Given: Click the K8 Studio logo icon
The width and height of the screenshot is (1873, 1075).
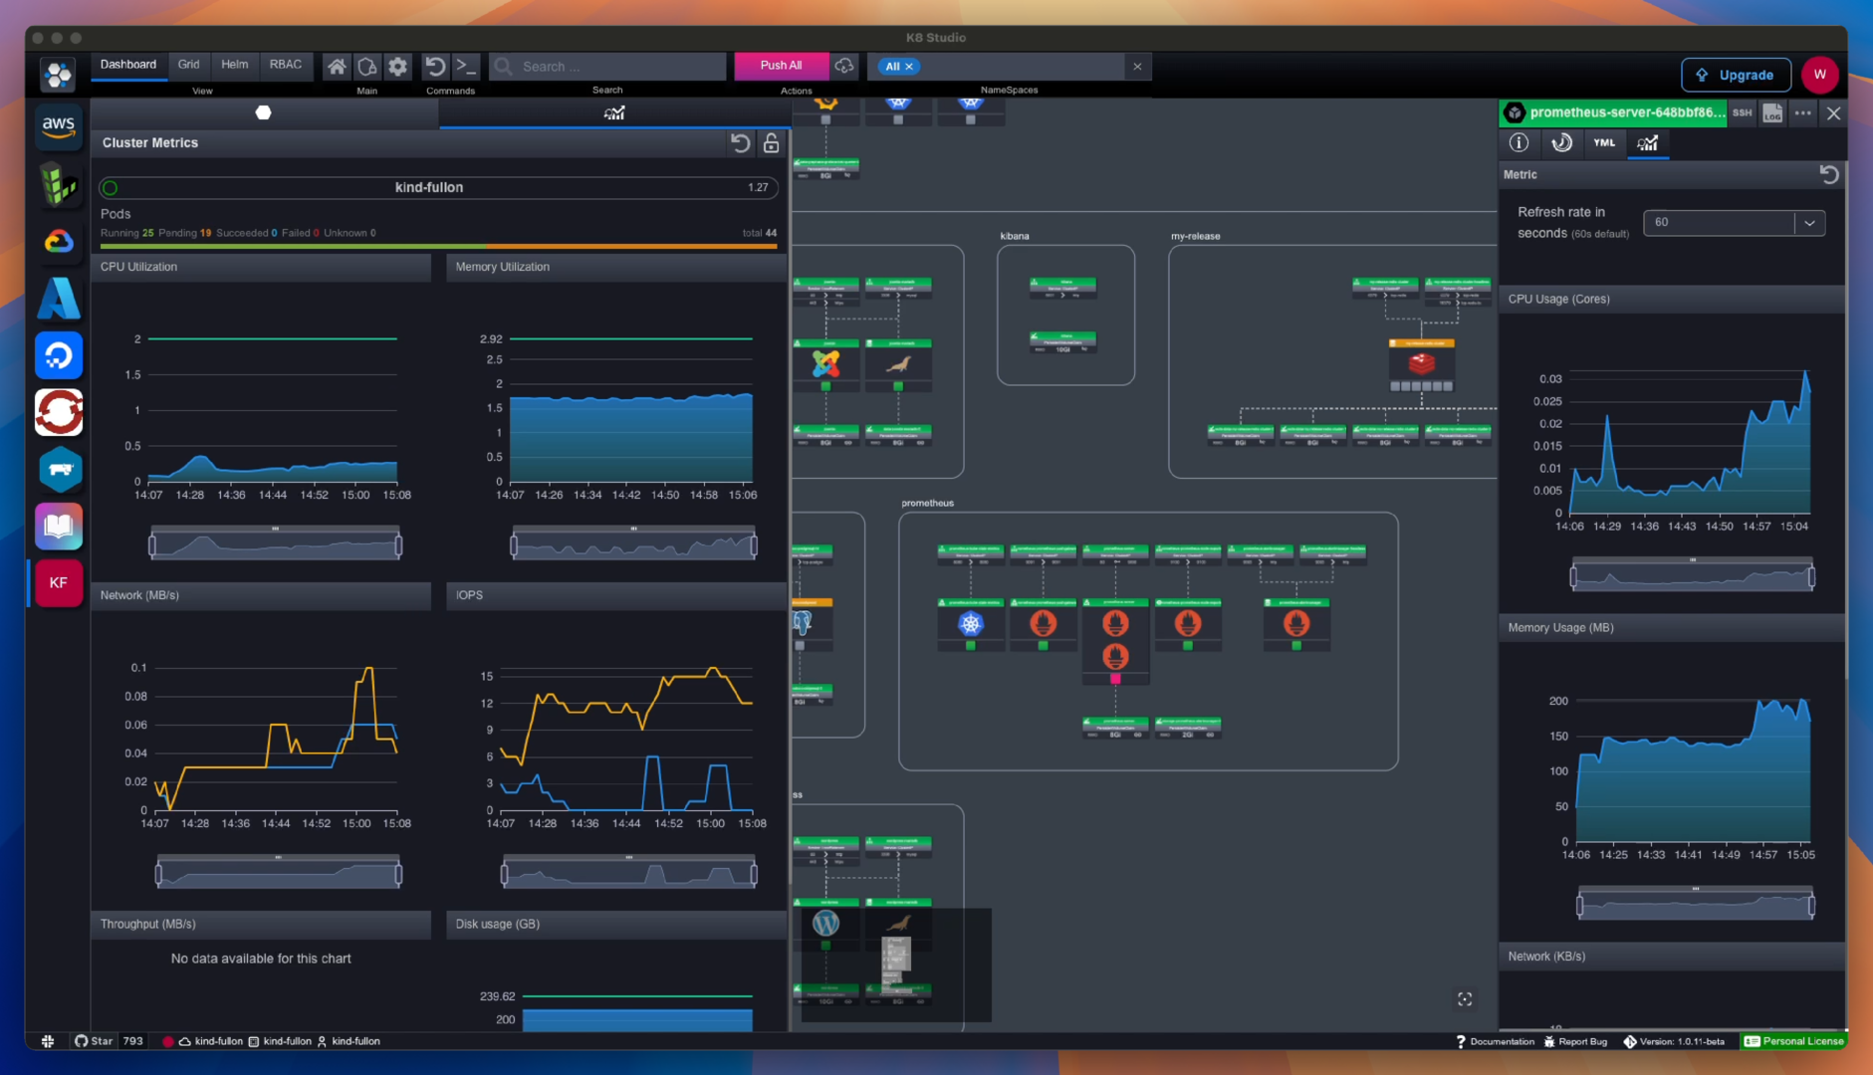Looking at the screenshot, I should click(x=58, y=74).
